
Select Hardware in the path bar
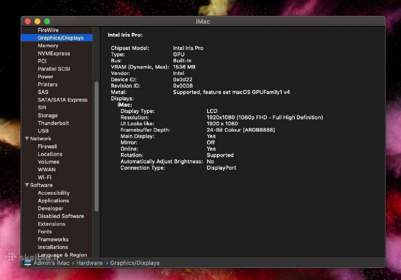tap(89, 263)
